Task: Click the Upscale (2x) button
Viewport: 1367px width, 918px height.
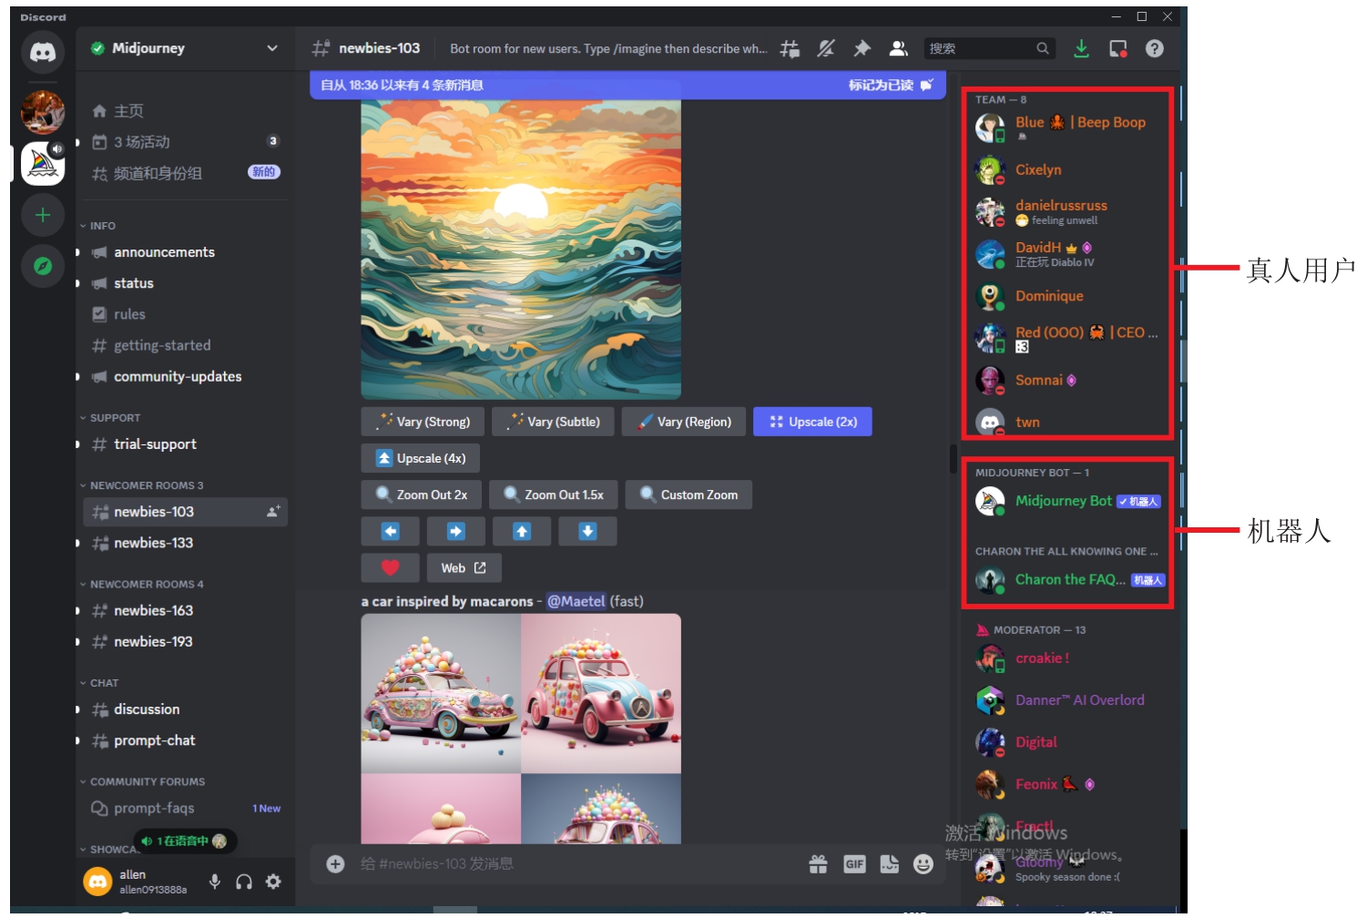Action: [812, 422]
